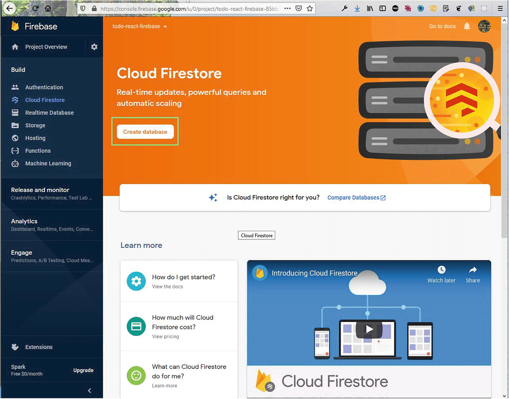The width and height of the screenshot is (509, 399).
Task: Click the project settings gear icon
Action: point(94,47)
